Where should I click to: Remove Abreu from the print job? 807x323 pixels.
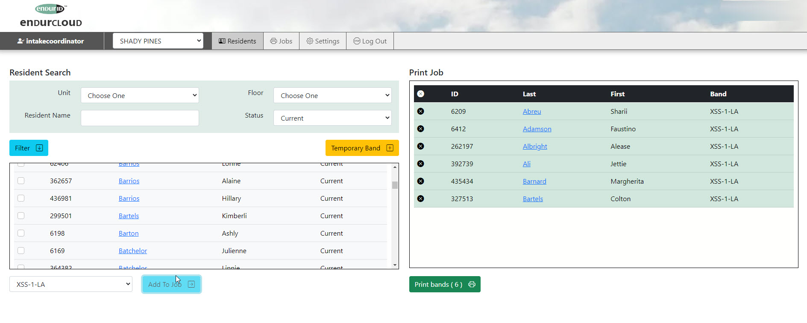click(420, 111)
